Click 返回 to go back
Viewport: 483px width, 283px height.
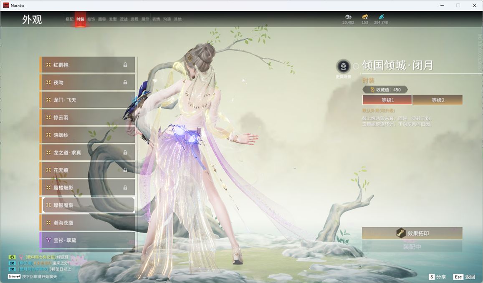pos(470,277)
